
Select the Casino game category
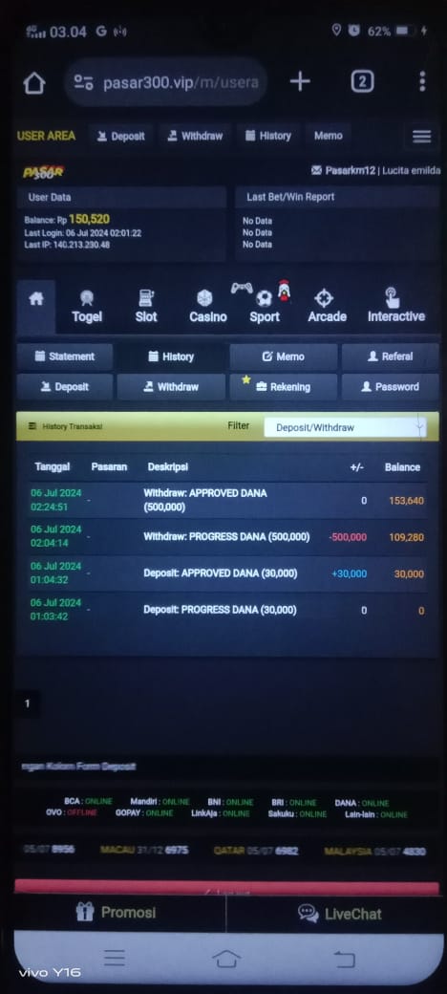click(x=207, y=307)
